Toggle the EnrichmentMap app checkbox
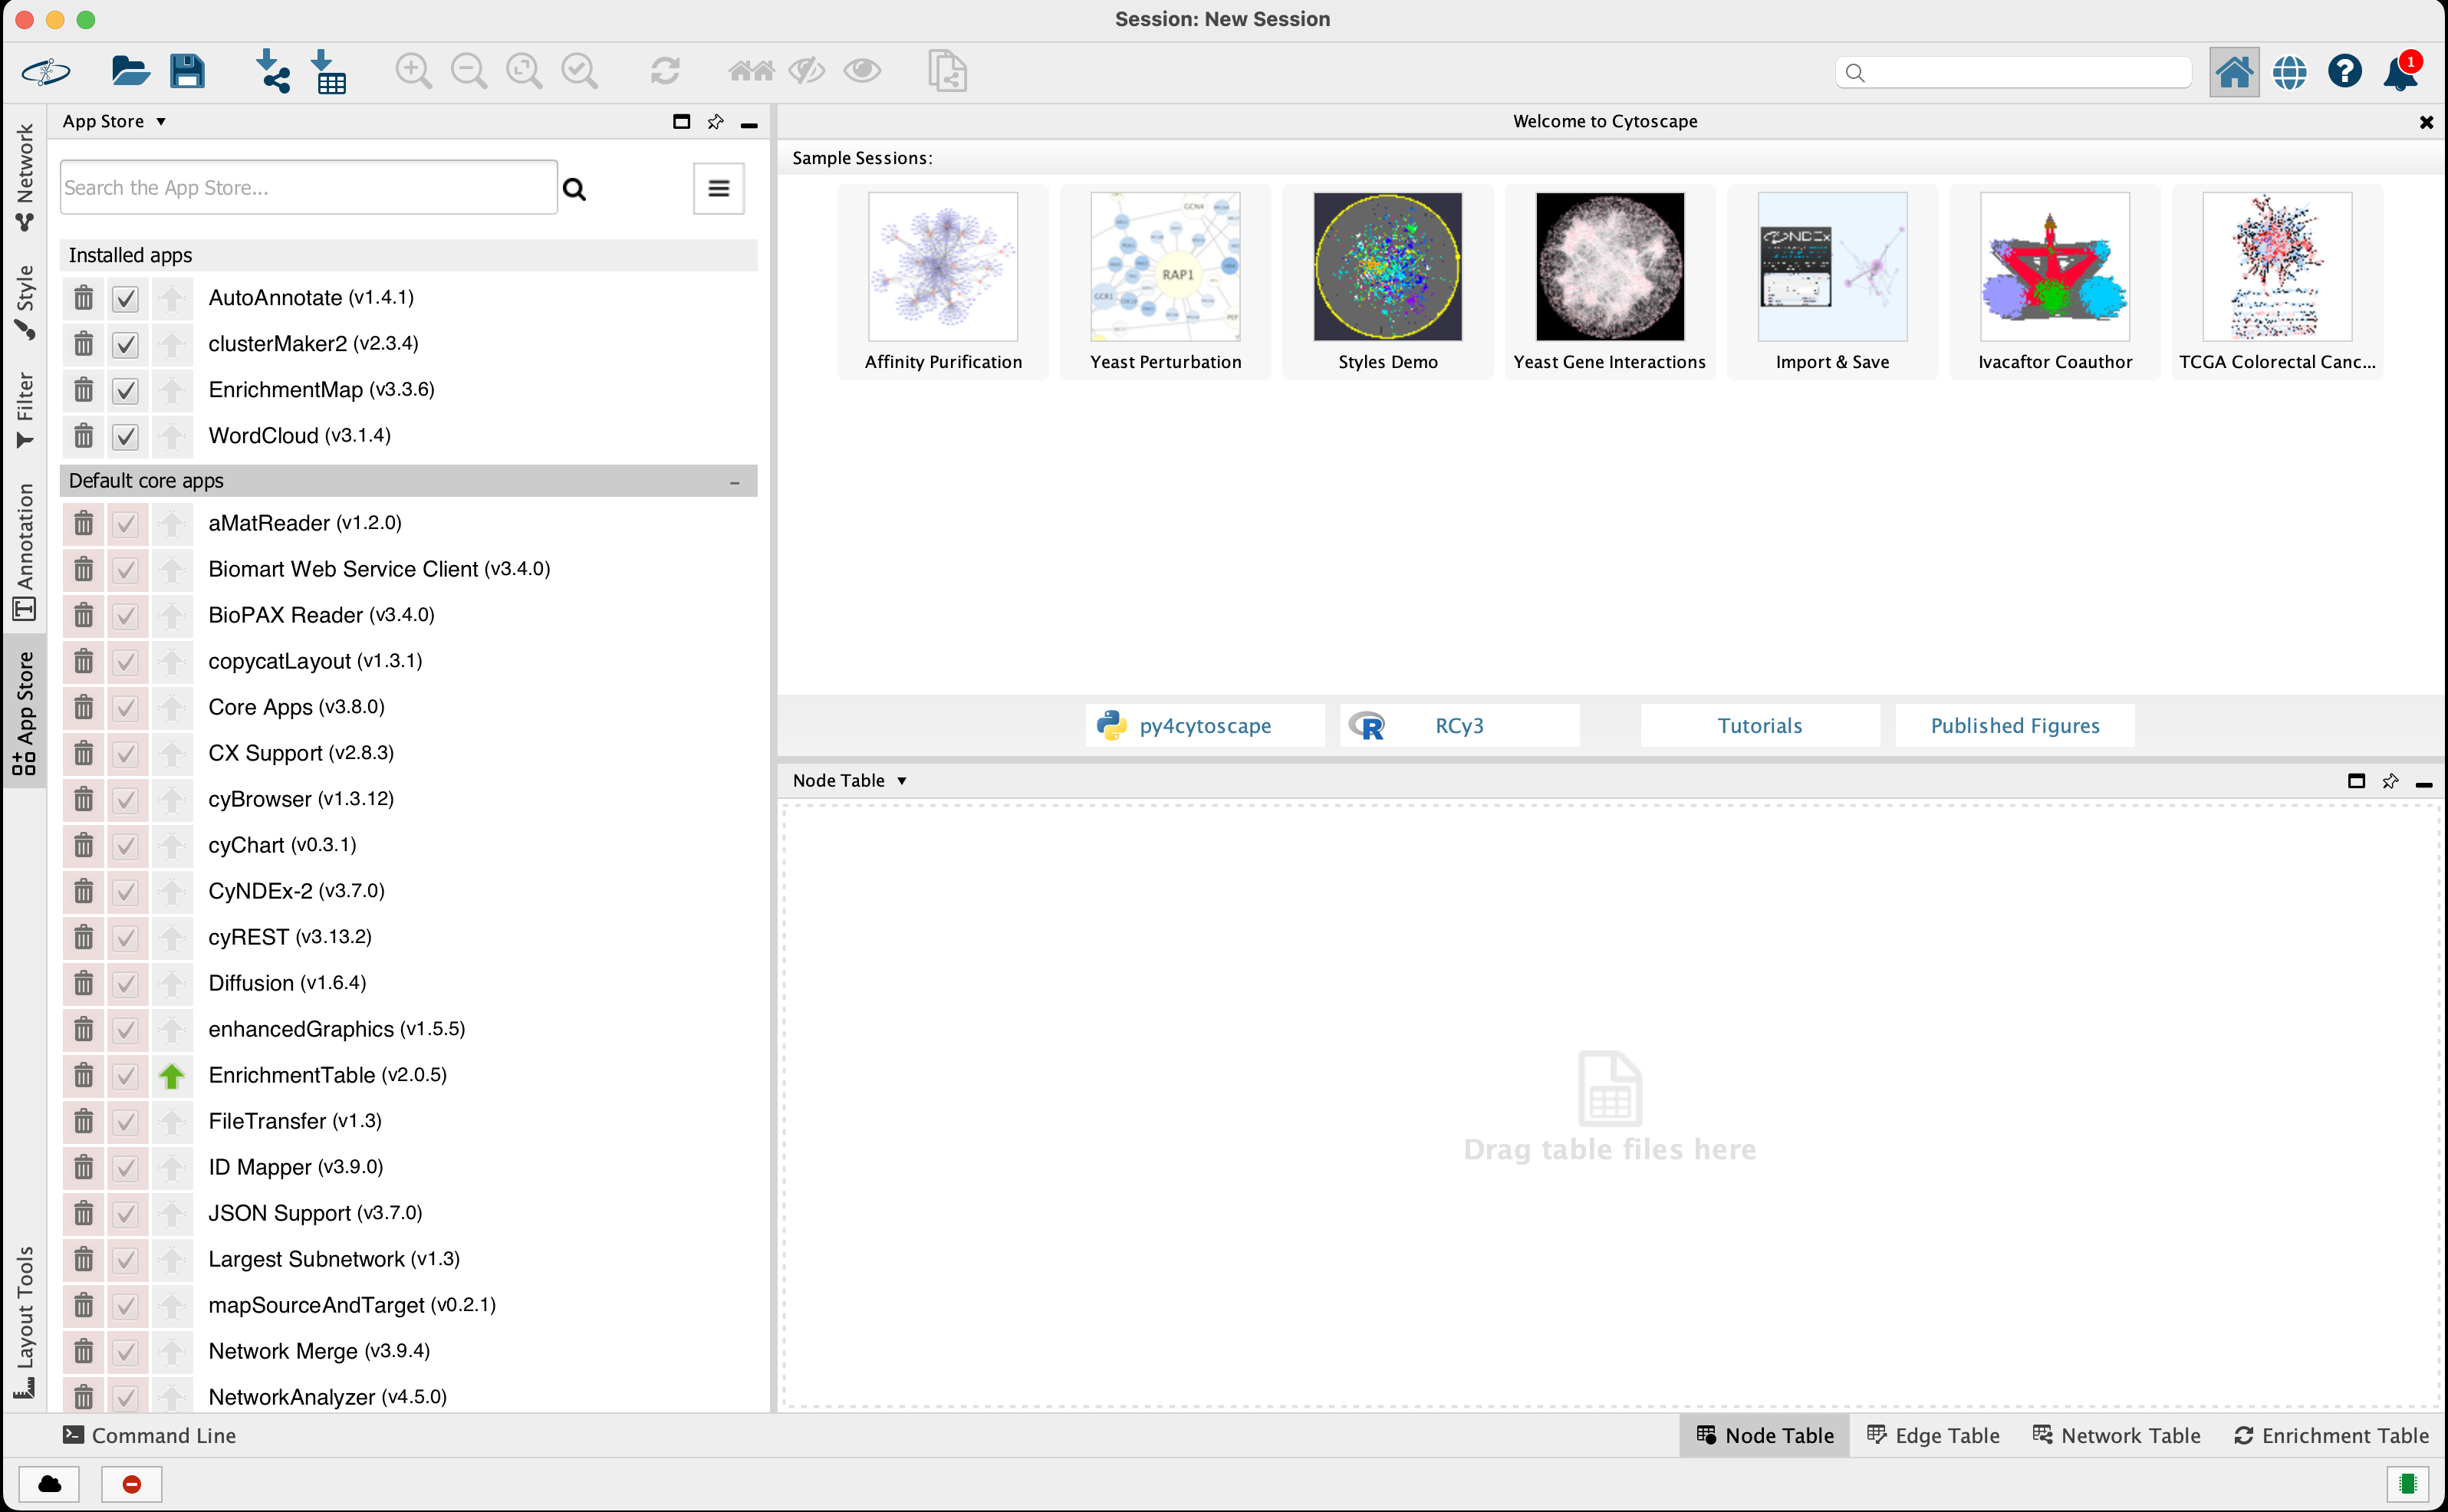 pos(125,390)
